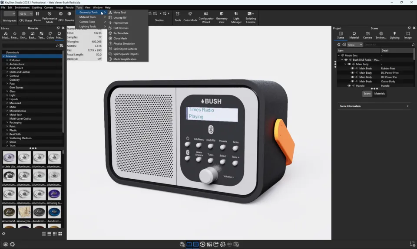The image size is (417, 249).
Task: Expand the Scene Information section
Action: pos(374,106)
